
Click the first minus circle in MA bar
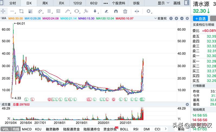coord(171,18)
